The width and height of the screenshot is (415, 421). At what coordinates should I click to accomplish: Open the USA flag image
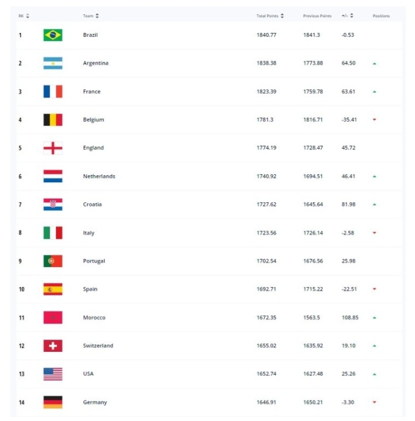[53, 374]
